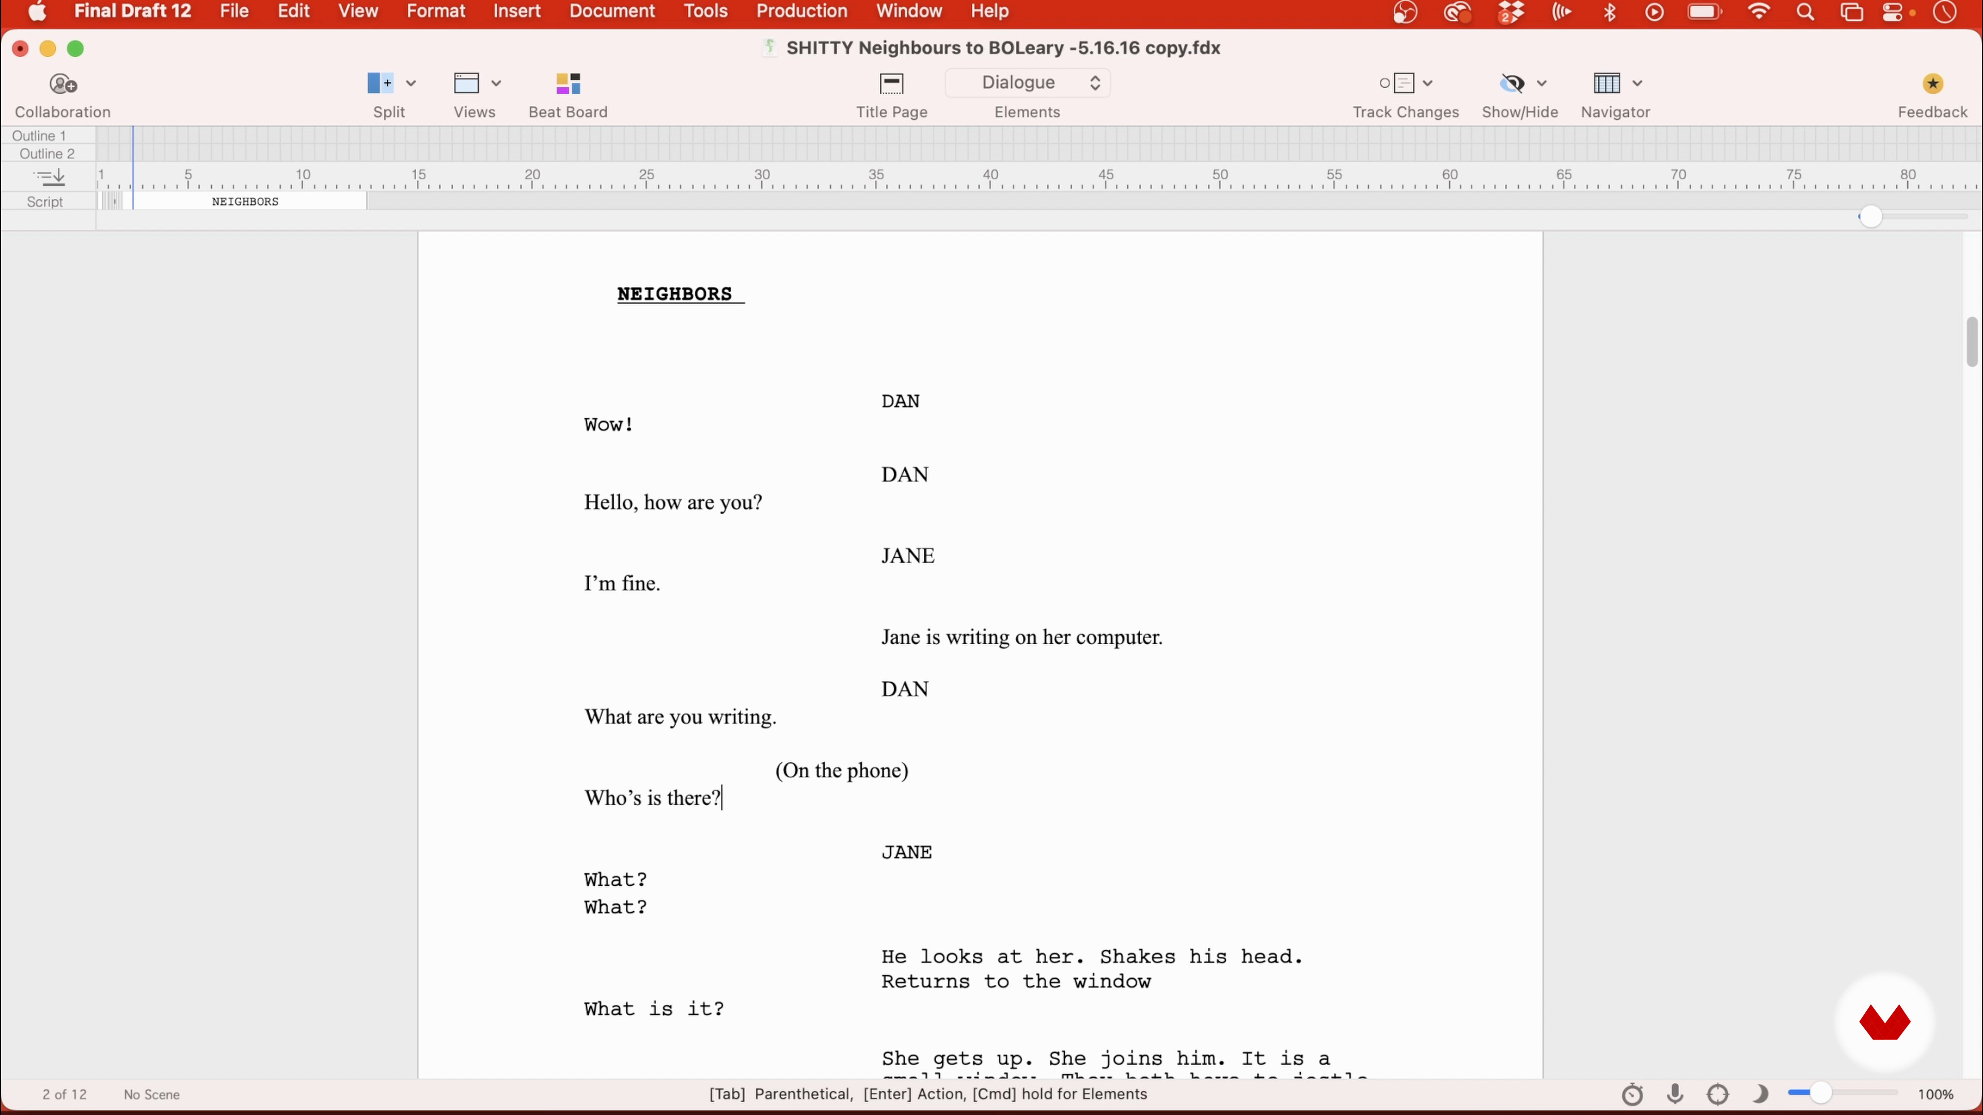Expand the Track Changes dropdown arrow
Image resolution: width=1983 pixels, height=1115 pixels.
click(1427, 83)
